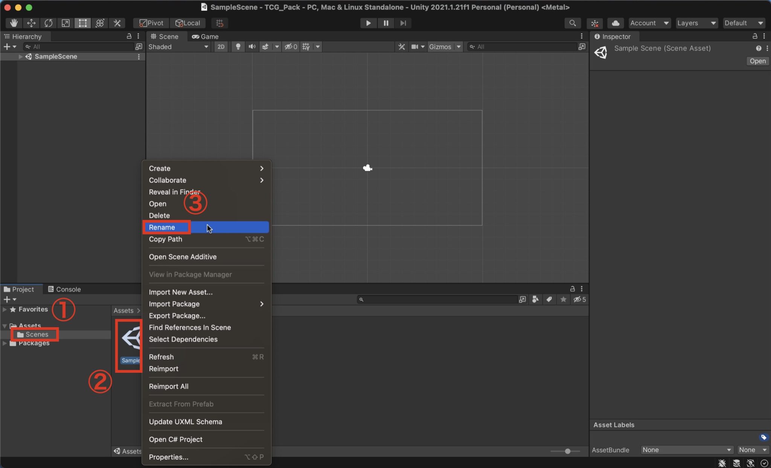Click the cloud services icon

(x=615, y=23)
